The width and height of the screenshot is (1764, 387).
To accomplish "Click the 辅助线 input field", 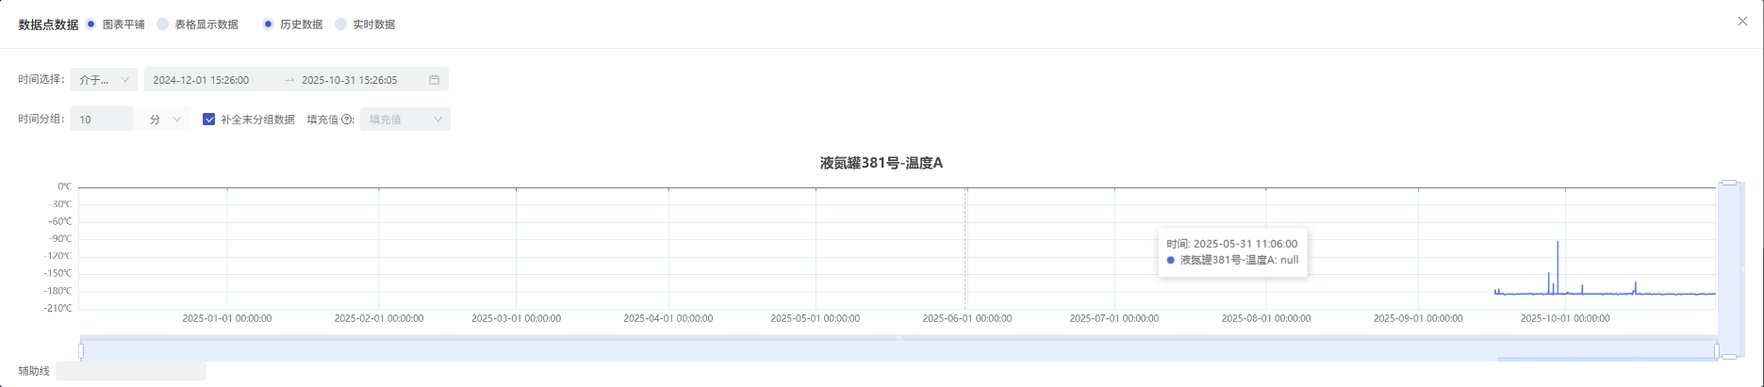I will point(131,371).
